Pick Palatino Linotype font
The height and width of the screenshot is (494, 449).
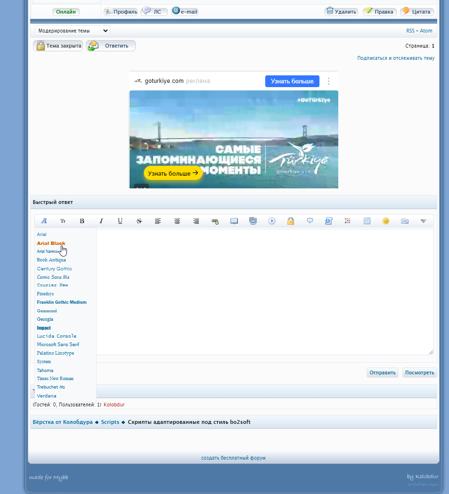56,353
